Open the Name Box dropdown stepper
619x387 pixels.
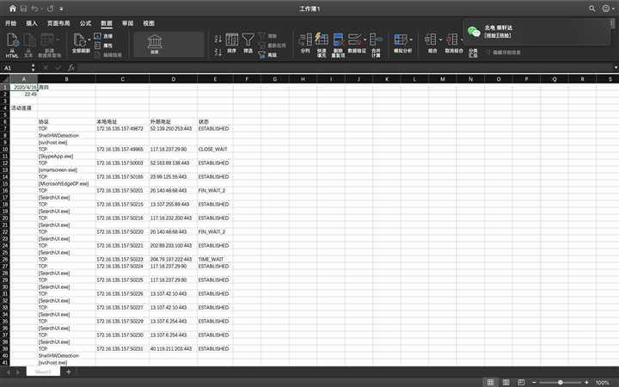pos(34,68)
